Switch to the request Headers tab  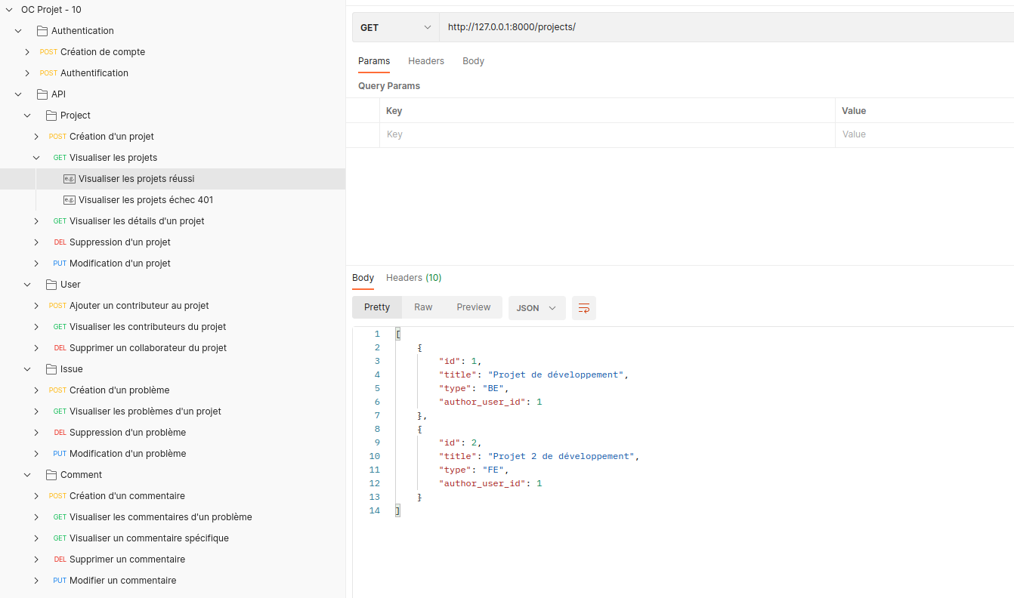426,61
